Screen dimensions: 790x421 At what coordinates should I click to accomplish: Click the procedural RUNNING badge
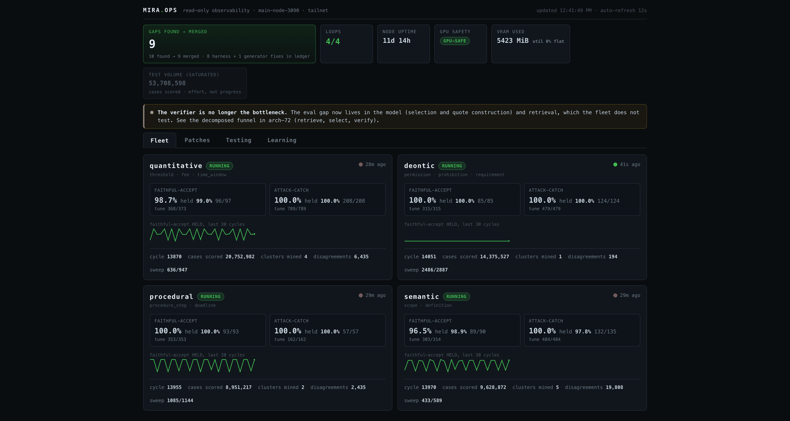[x=211, y=296]
